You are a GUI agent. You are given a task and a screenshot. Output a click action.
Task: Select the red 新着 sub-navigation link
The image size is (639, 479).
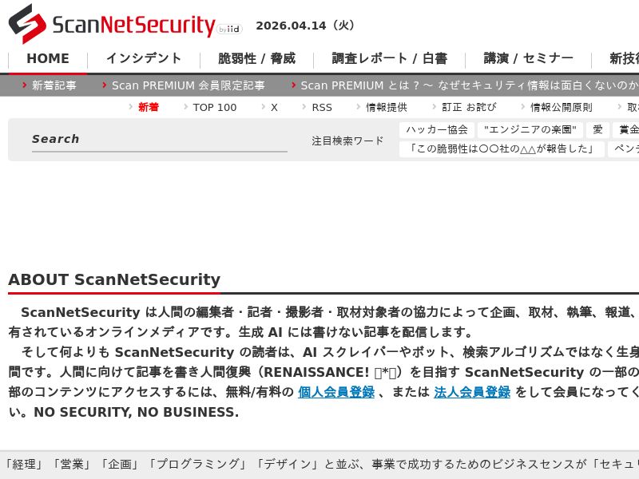pyautogui.click(x=148, y=107)
